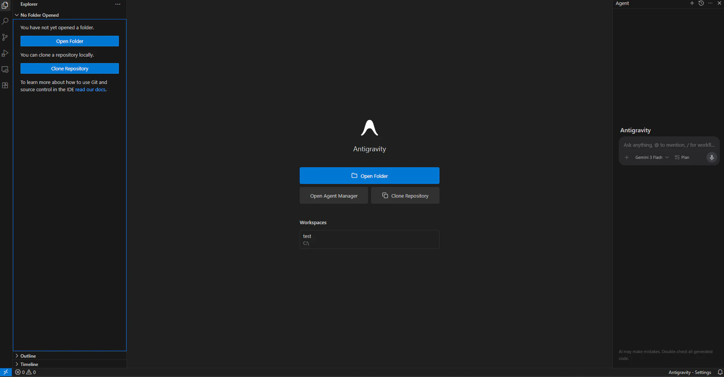Open the Remote Explorer view

[x=5, y=70]
